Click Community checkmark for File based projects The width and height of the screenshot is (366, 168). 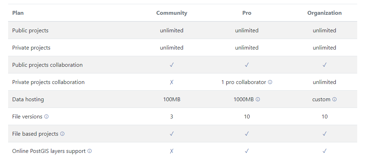[x=172, y=134]
